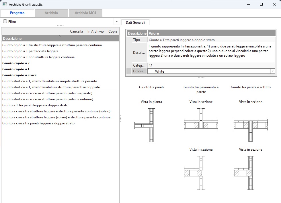
Task: Select Giunto elastico a croce (solaio continuo)
Action: (x=48, y=99)
